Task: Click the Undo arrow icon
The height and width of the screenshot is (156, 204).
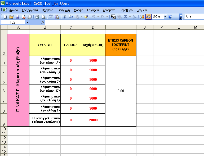Action: [94, 17]
